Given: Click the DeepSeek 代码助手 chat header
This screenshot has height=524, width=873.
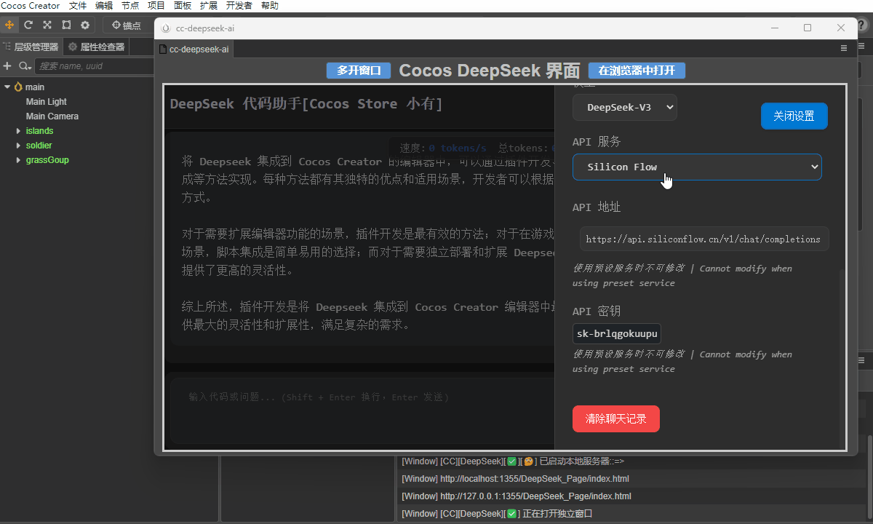Looking at the screenshot, I should (x=306, y=103).
